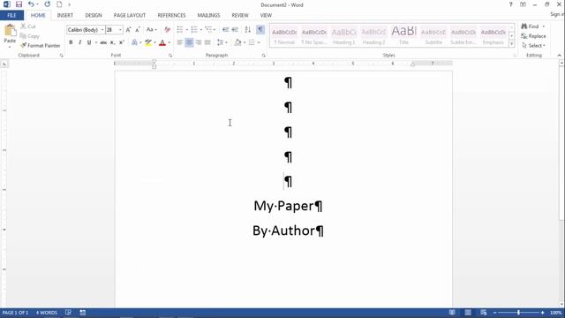Screen dimensions: 565x318
Task: Create a new blank document icon
Action: tap(59, 4)
